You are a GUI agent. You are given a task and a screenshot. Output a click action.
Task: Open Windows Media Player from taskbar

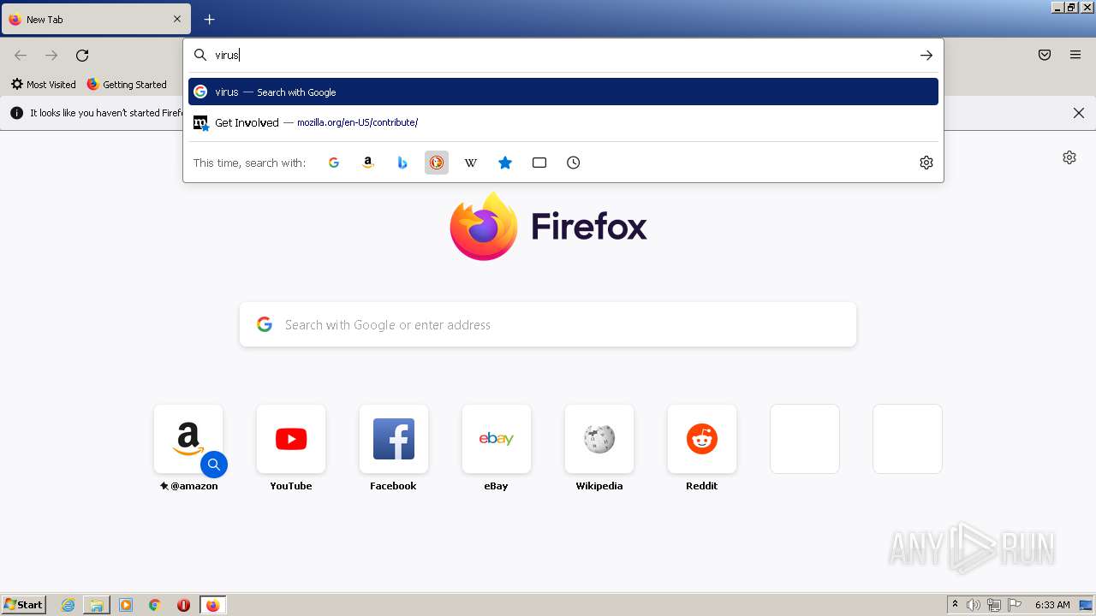[126, 605]
